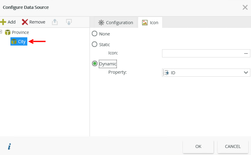The width and height of the screenshot is (251, 155).
Task: Close the Configure Data Source dialog
Action: [x=245, y=7]
